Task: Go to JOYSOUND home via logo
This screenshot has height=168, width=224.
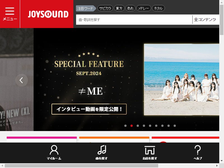Action: coord(48,14)
